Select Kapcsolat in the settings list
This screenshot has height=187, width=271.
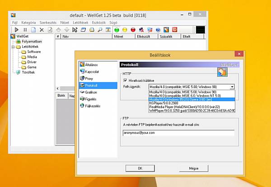98,71
